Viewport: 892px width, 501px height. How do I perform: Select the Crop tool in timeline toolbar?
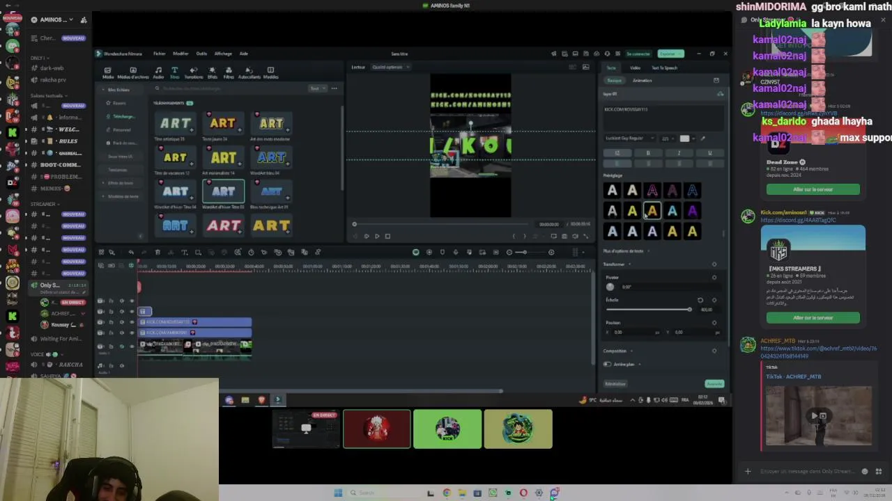tap(198, 252)
